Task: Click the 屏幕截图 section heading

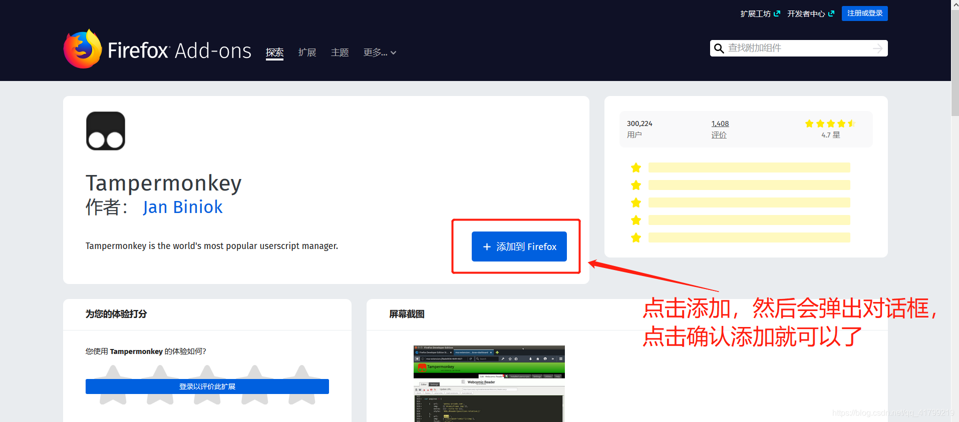Action: tap(407, 314)
